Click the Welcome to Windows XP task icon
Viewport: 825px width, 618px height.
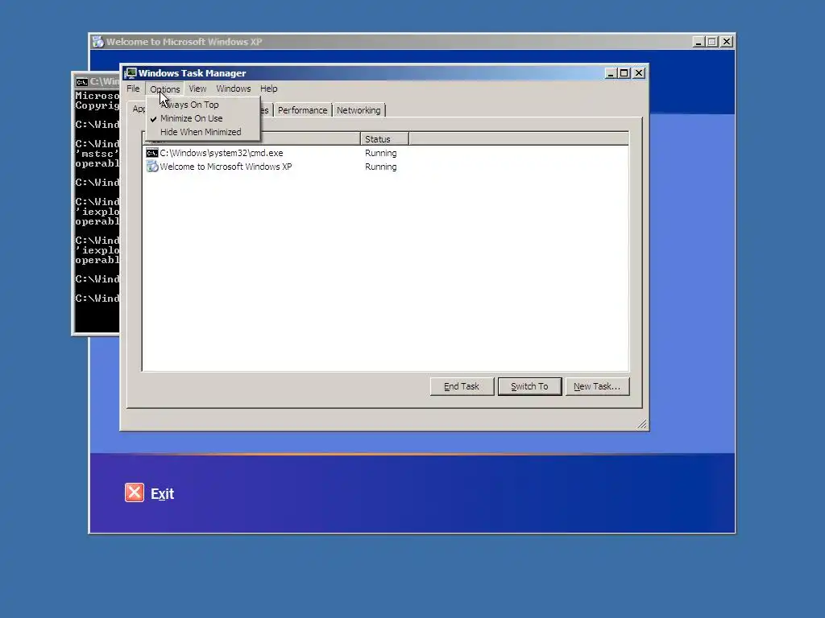152,167
